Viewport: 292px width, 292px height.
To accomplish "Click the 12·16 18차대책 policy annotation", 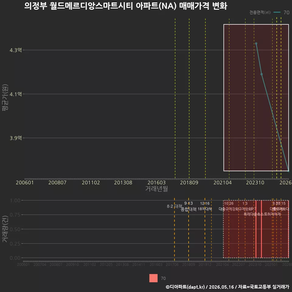I will point(205,206).
